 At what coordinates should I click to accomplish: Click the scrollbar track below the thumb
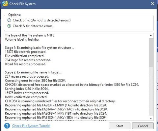click(x=151, y=91)
